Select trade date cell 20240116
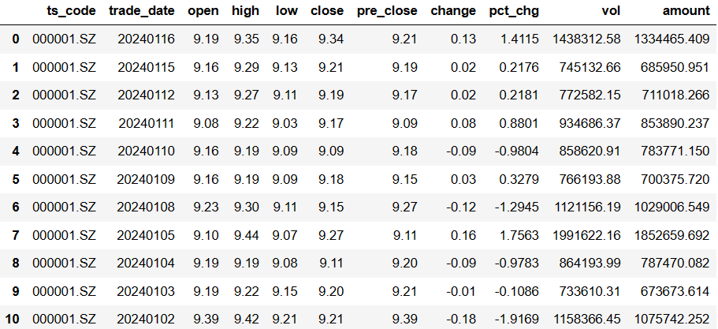 146,39
